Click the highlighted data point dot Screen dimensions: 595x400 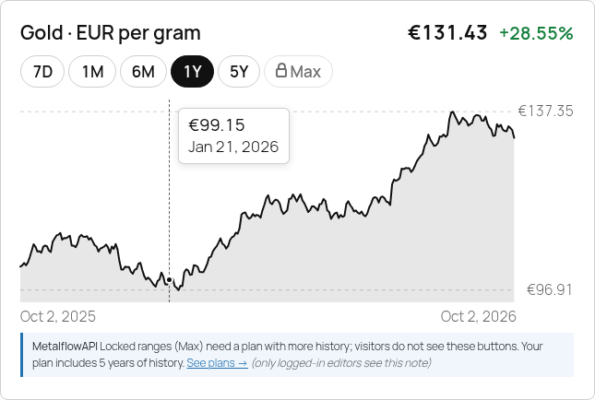169,280
